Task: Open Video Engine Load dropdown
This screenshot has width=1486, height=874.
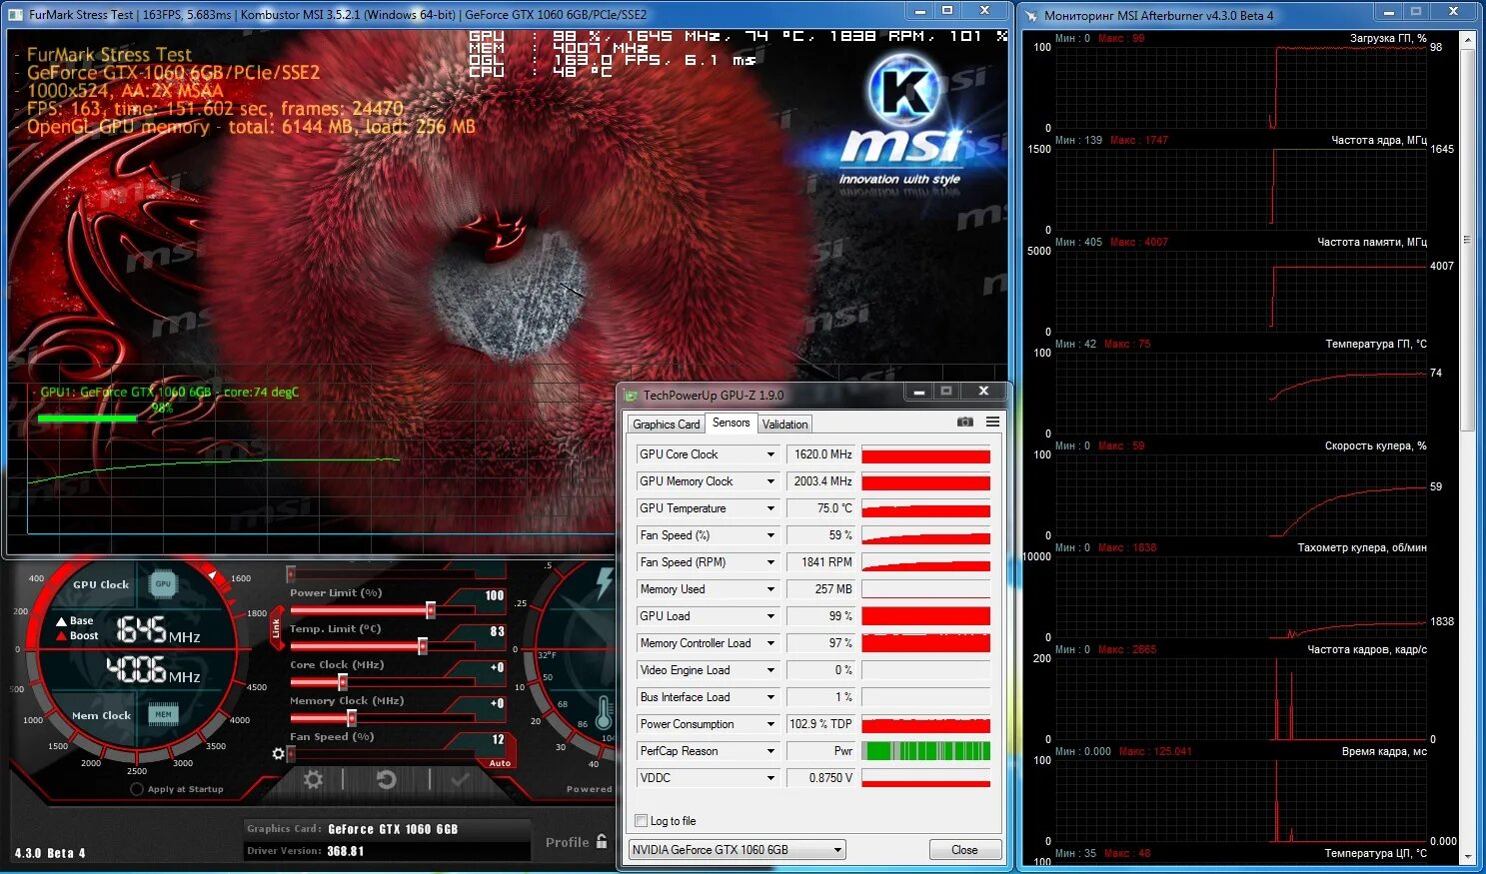Action: [x=770, y=670]
